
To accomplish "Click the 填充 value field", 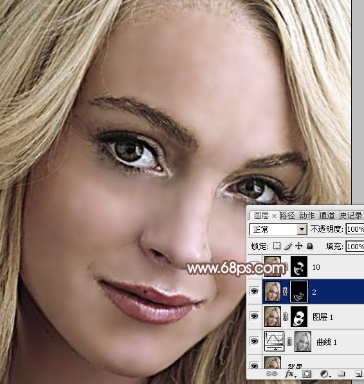I will point(355,246).
